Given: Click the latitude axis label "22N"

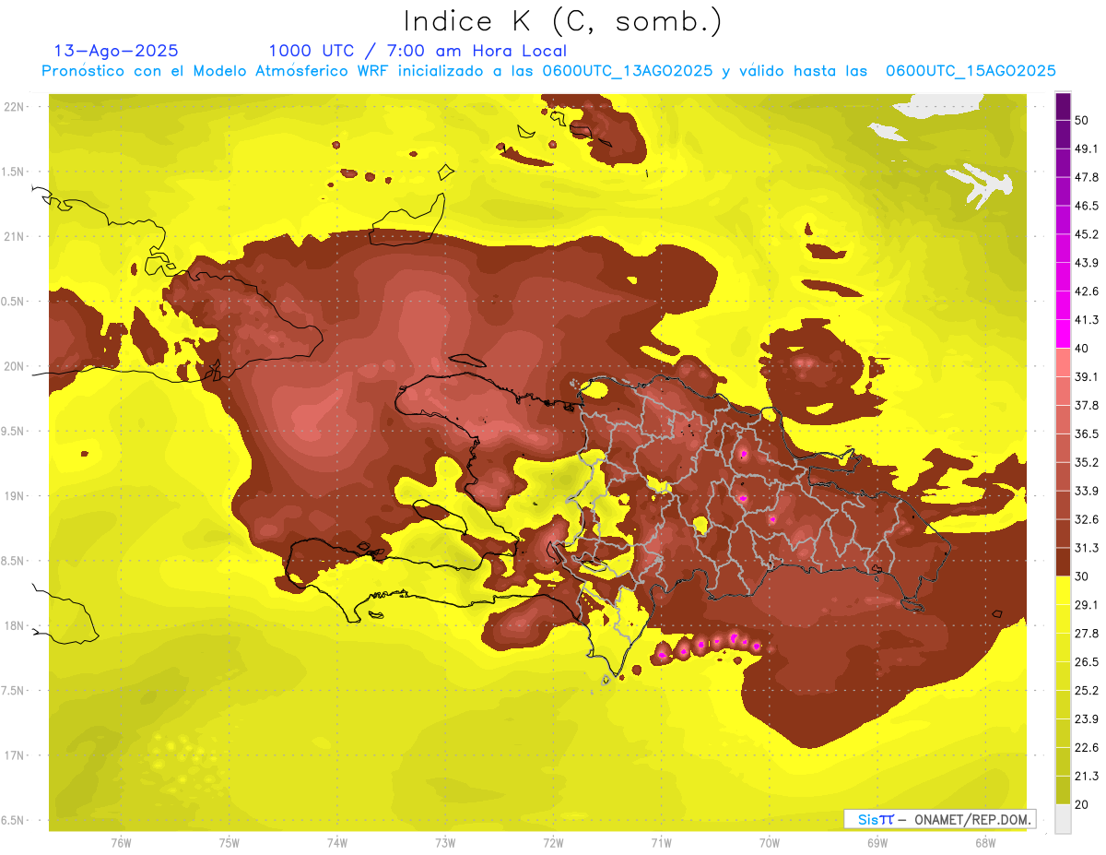Looking at the screenshot, I should (14, 107).
